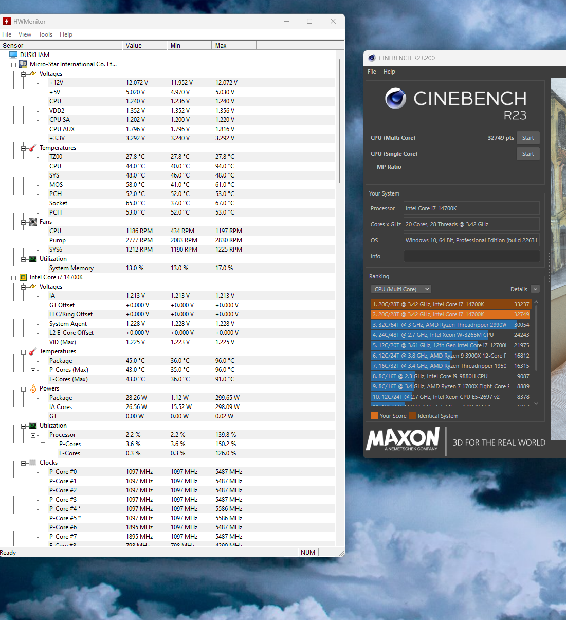The image size is (566, 620).
Task: Click the Intel Core i7 14700K chip icon
Action: tap(23, 277)
